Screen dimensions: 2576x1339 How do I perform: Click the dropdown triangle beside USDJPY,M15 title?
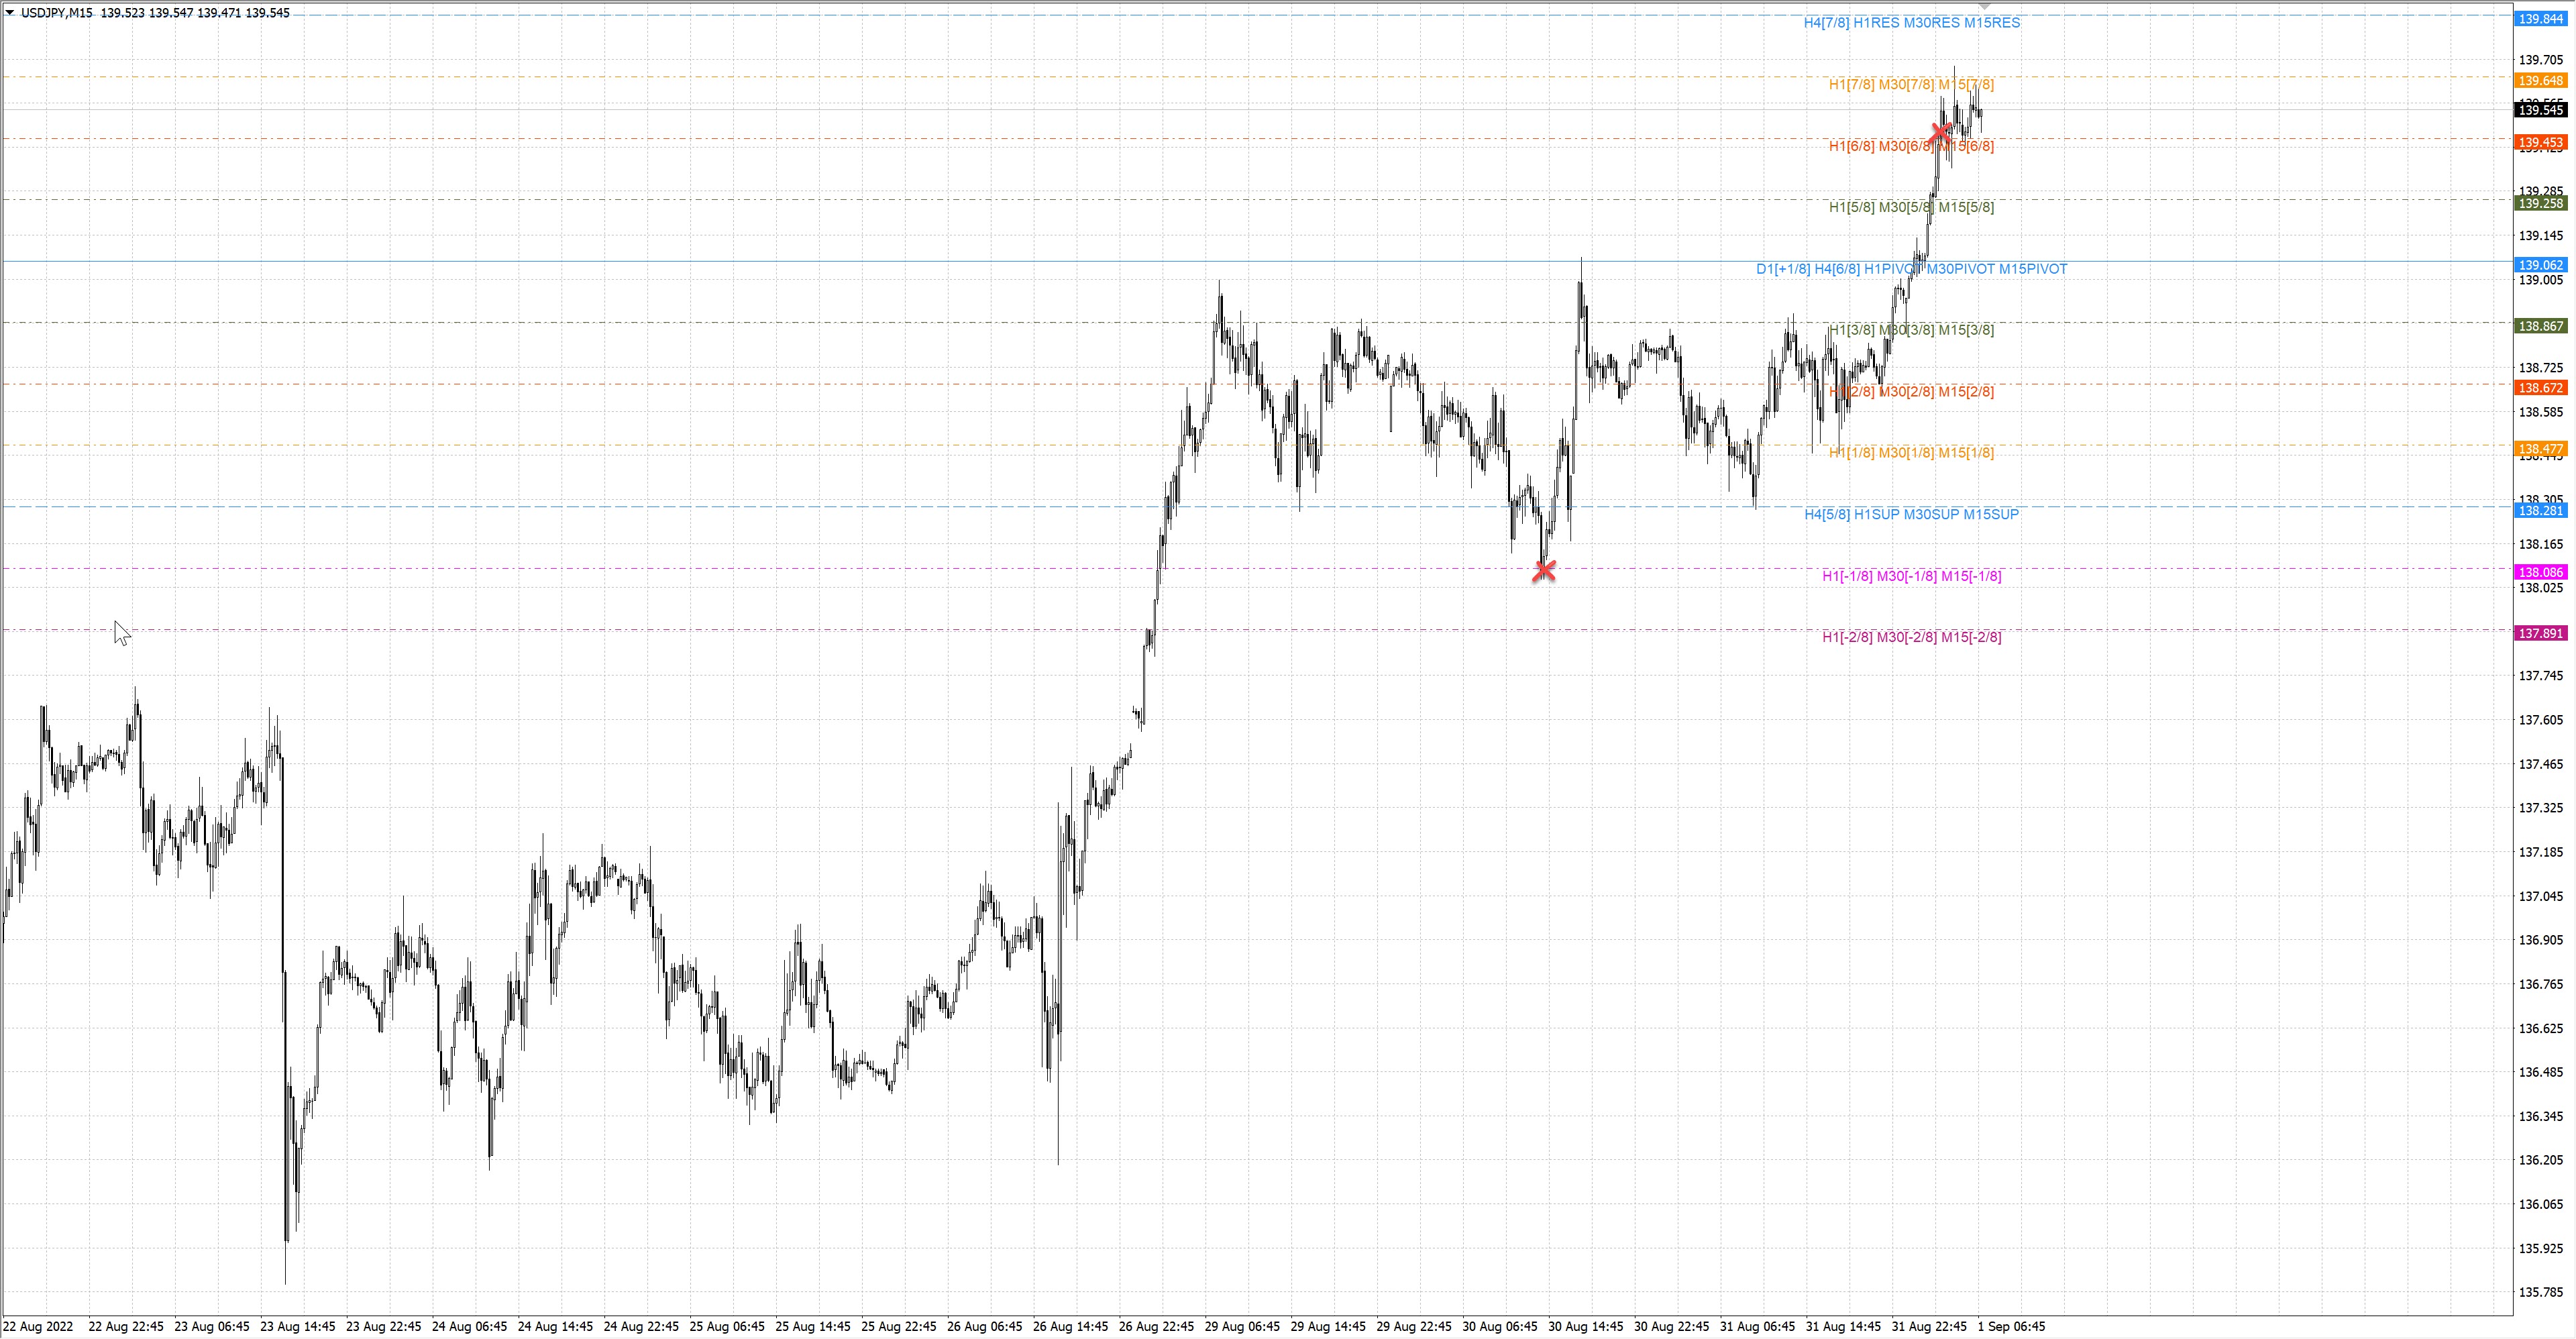point(10,13)
